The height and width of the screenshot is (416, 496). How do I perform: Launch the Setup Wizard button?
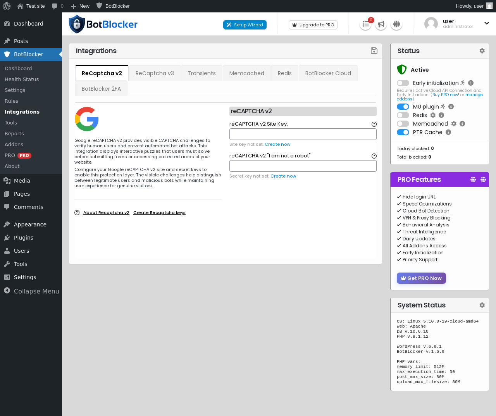click(245, 25)
